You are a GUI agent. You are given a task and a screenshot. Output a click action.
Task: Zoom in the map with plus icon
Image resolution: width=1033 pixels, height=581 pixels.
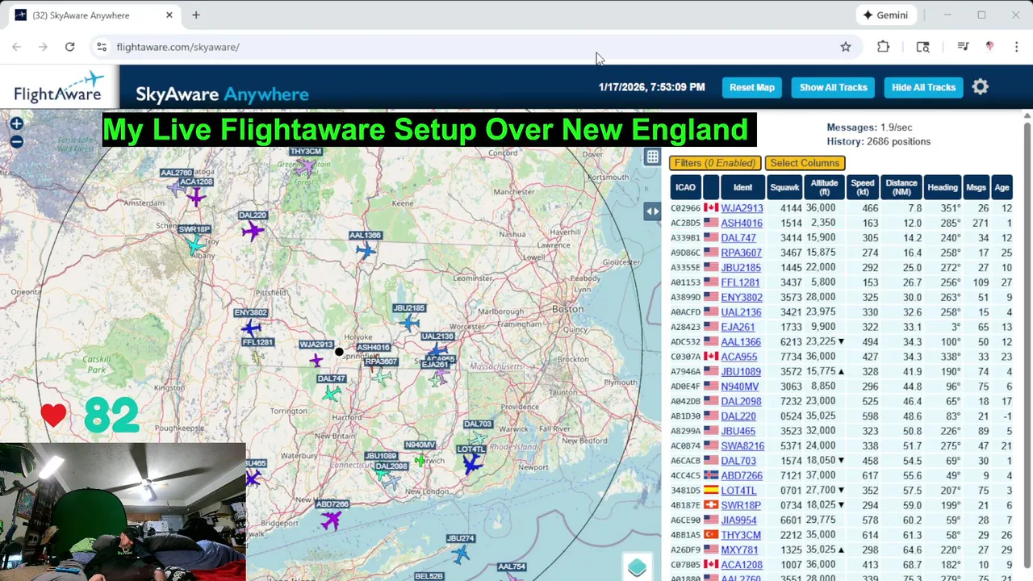click(x=16, y=123)
